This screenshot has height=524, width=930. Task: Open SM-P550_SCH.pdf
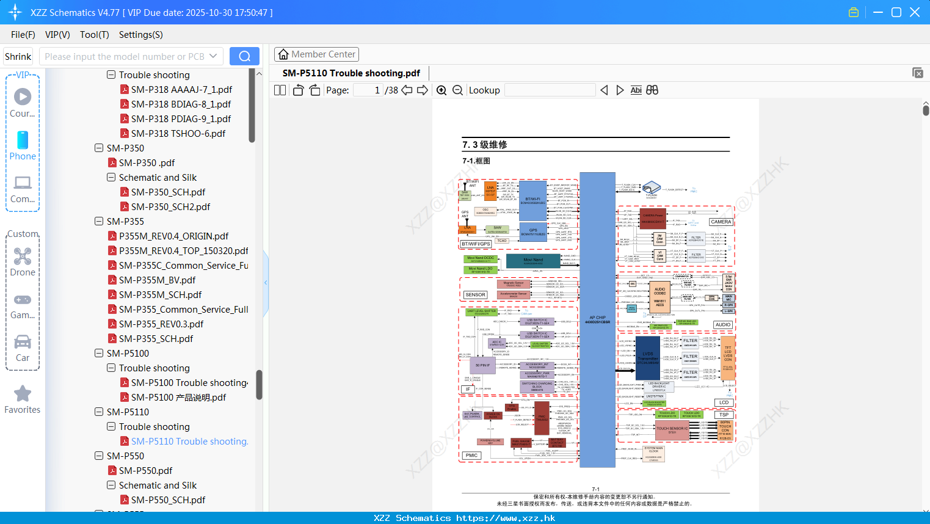tap(168, 500)
